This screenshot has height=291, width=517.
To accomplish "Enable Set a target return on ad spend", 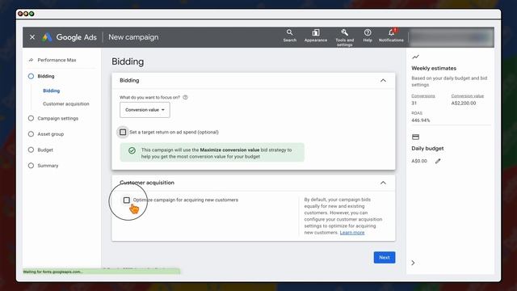I will 123,132.
